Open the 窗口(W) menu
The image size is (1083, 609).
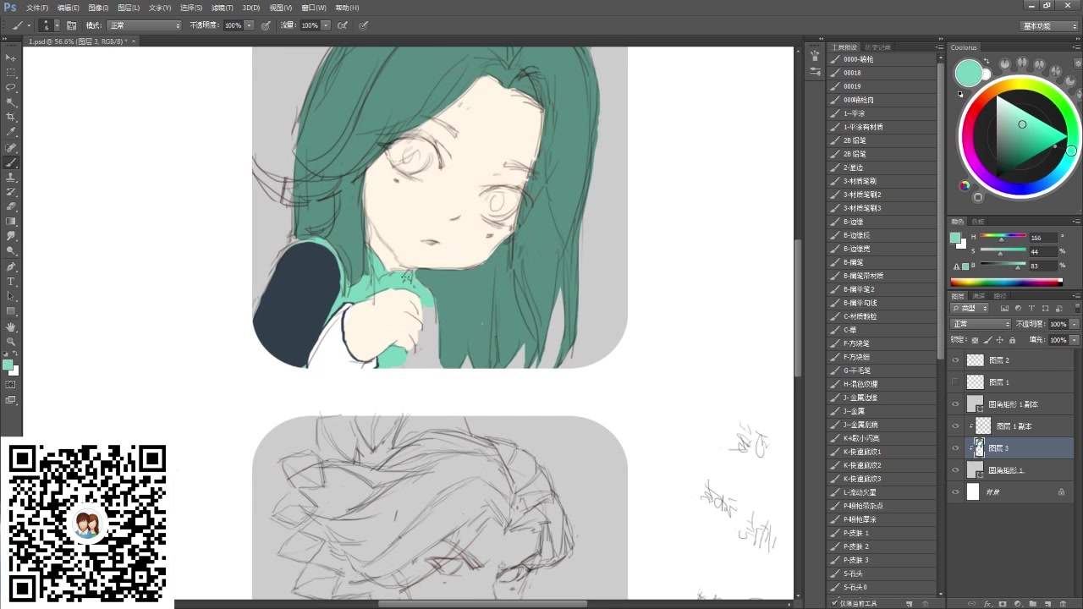314,8
